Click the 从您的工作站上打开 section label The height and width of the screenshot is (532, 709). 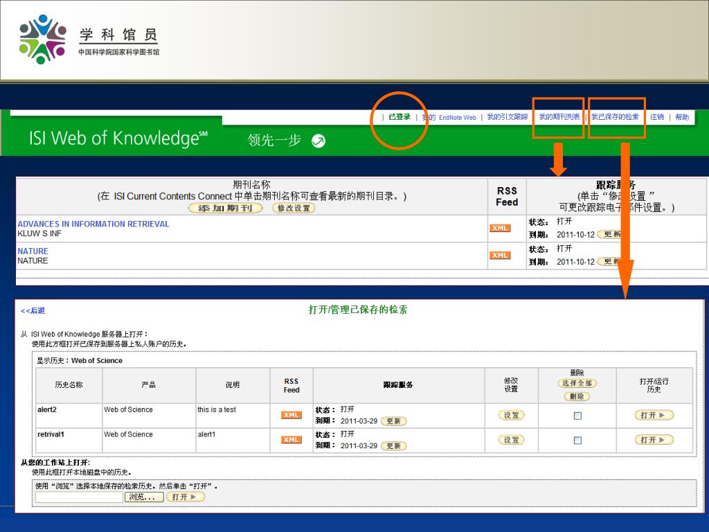[55, 462]
